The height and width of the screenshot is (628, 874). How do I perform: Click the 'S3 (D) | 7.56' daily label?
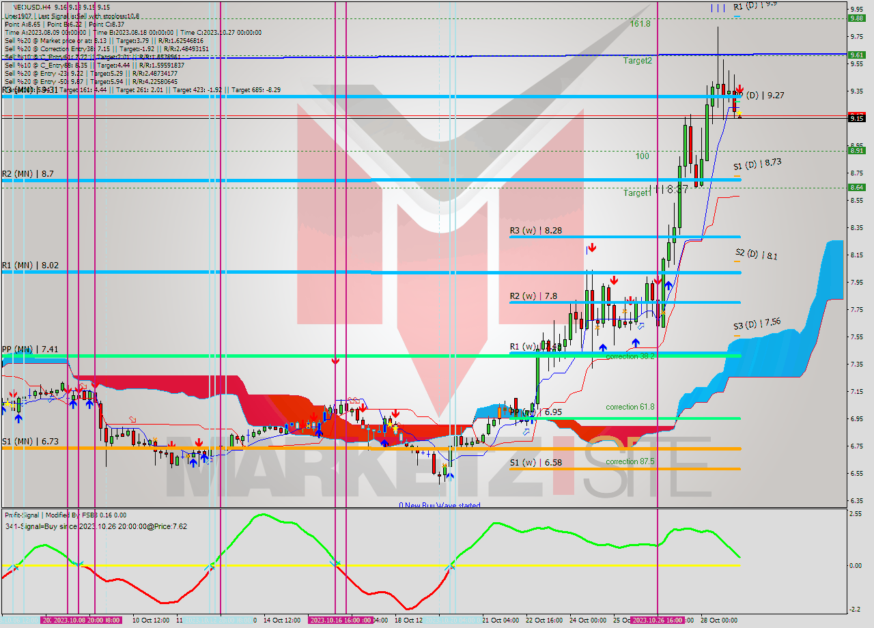pyautogui.click(x=757, y=324)
